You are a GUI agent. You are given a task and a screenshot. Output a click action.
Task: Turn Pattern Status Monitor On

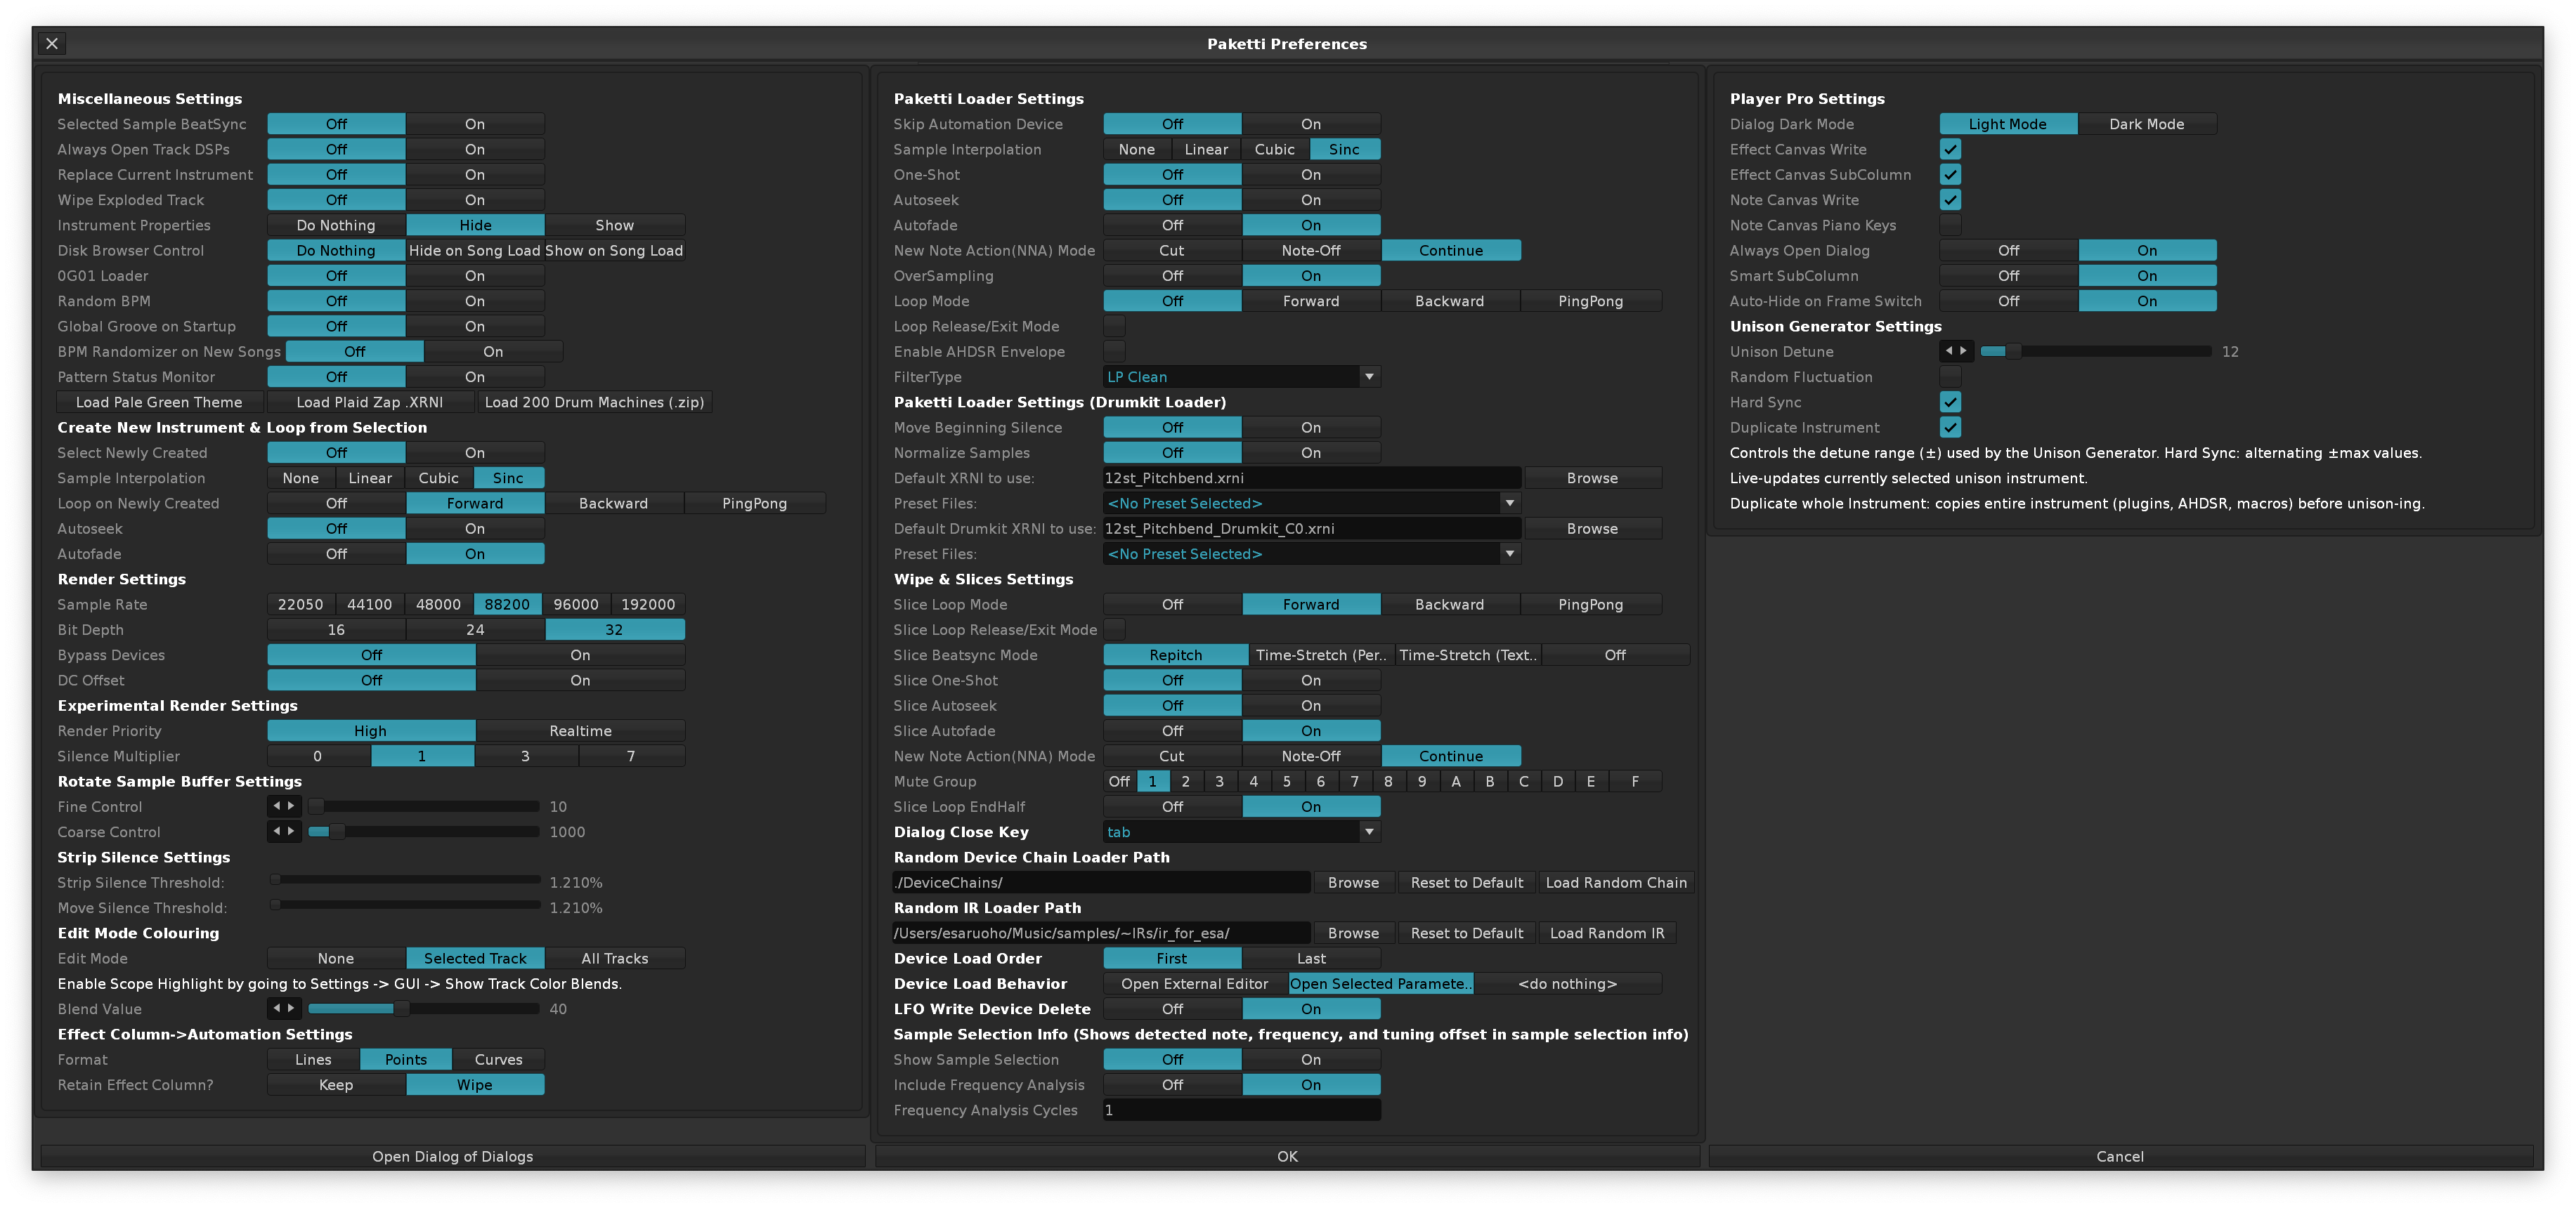pos(475,376)
